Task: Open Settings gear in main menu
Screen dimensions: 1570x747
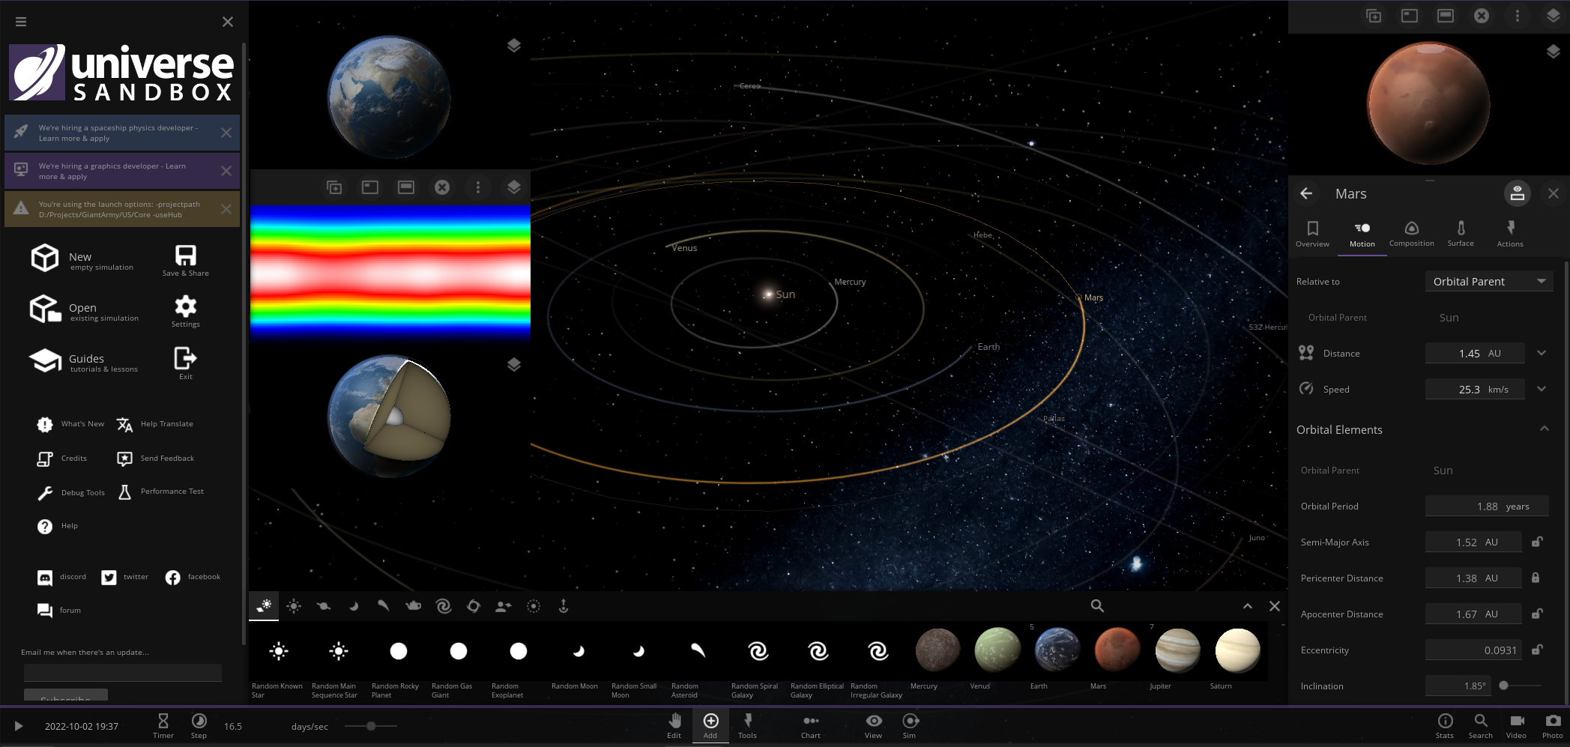Action: click(x=186, y=306)
